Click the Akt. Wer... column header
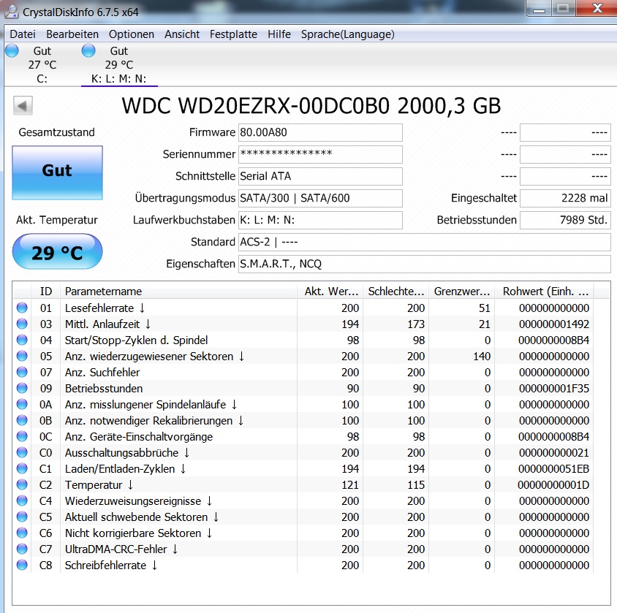617x613 pixels. [330, 292]
